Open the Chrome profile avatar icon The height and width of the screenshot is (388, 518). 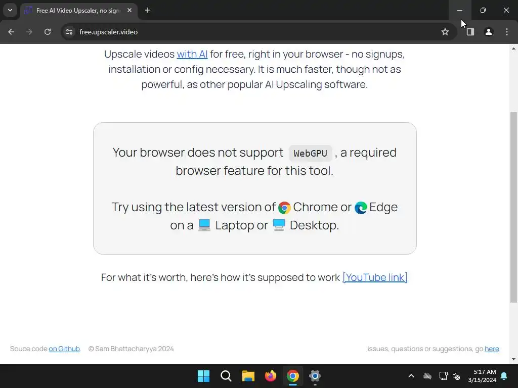(488, 32)
